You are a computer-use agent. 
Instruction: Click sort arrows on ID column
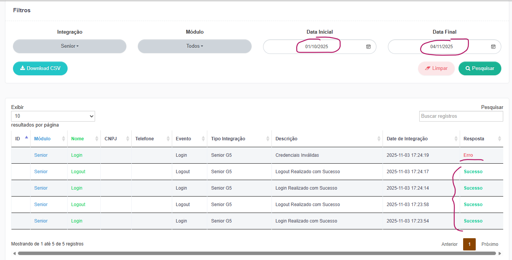26,138
